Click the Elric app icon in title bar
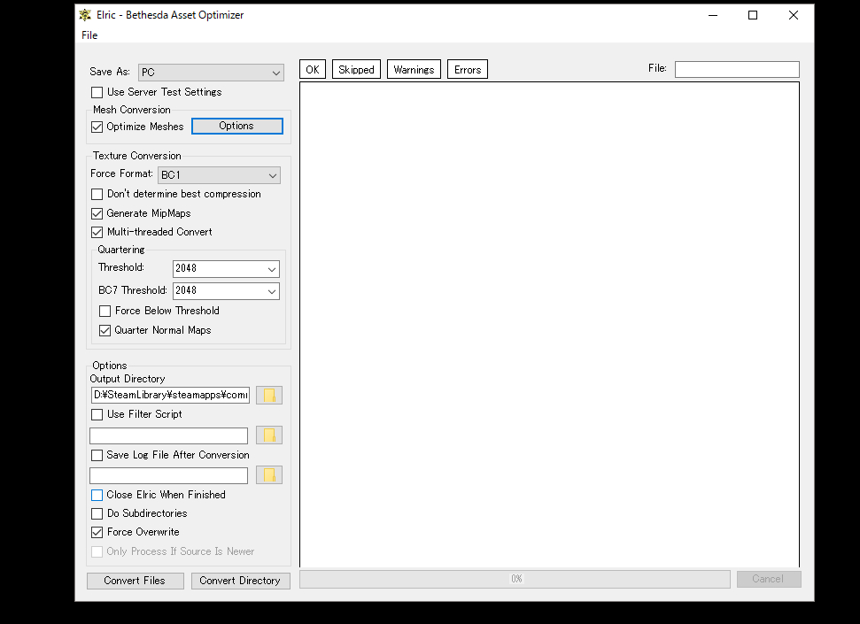The image size is (860, 624). (x=85, y=15)
